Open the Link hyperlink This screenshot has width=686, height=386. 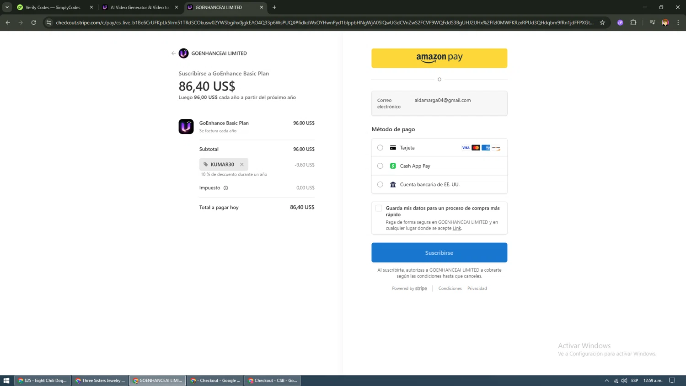(x=457, y=228)
